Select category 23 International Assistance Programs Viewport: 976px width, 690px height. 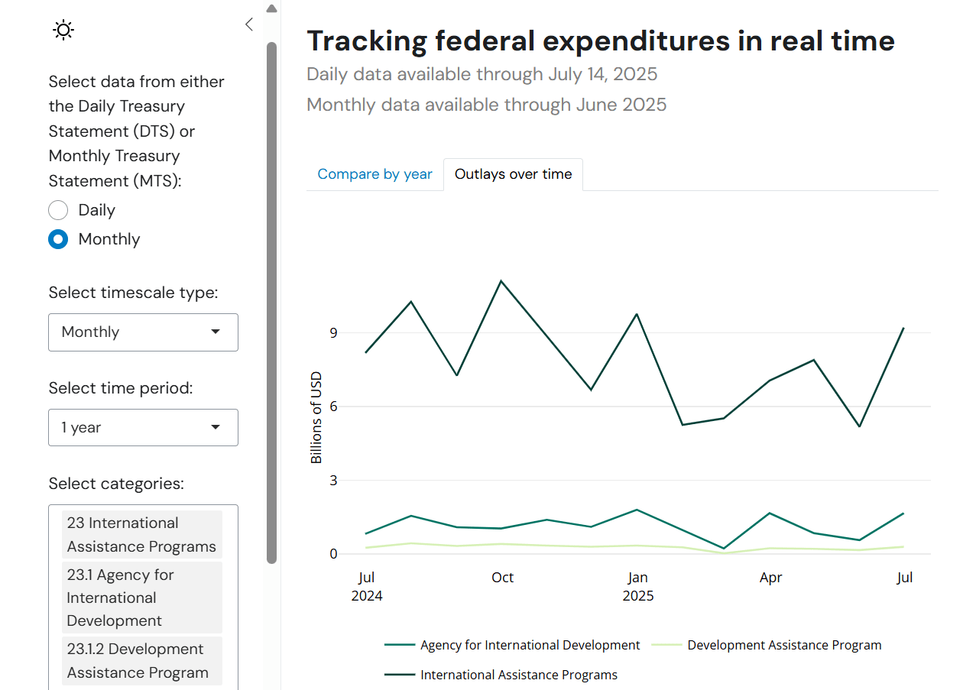(x=141, y=534)
